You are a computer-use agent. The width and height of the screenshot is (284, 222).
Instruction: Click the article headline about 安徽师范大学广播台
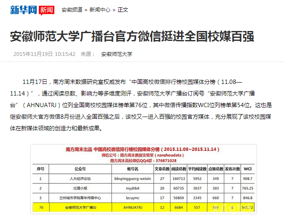[132, 36]
